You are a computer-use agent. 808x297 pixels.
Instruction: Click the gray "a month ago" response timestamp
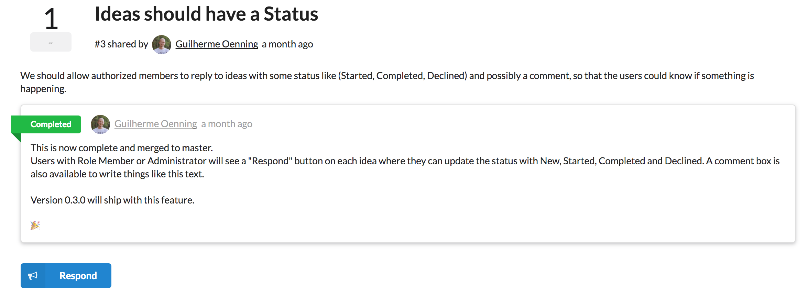pyautogui.click(x=227, y=124)
